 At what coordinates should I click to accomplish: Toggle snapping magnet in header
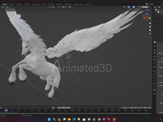(63, 7)
